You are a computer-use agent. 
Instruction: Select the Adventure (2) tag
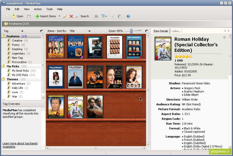pos(21,84)
